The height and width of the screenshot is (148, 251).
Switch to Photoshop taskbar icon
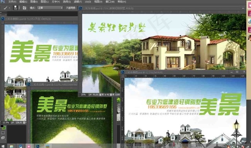tap(38, 146)
